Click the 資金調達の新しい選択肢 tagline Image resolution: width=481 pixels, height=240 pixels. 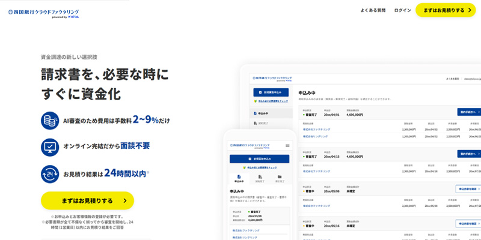click(x=69, y=57)
